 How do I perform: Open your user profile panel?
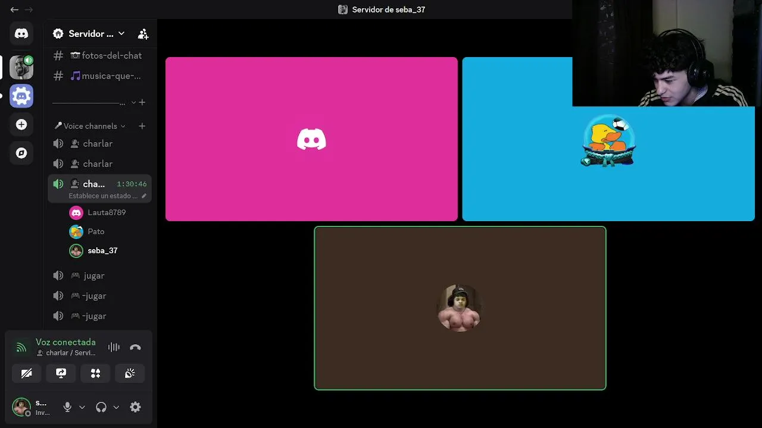[33, 407]
